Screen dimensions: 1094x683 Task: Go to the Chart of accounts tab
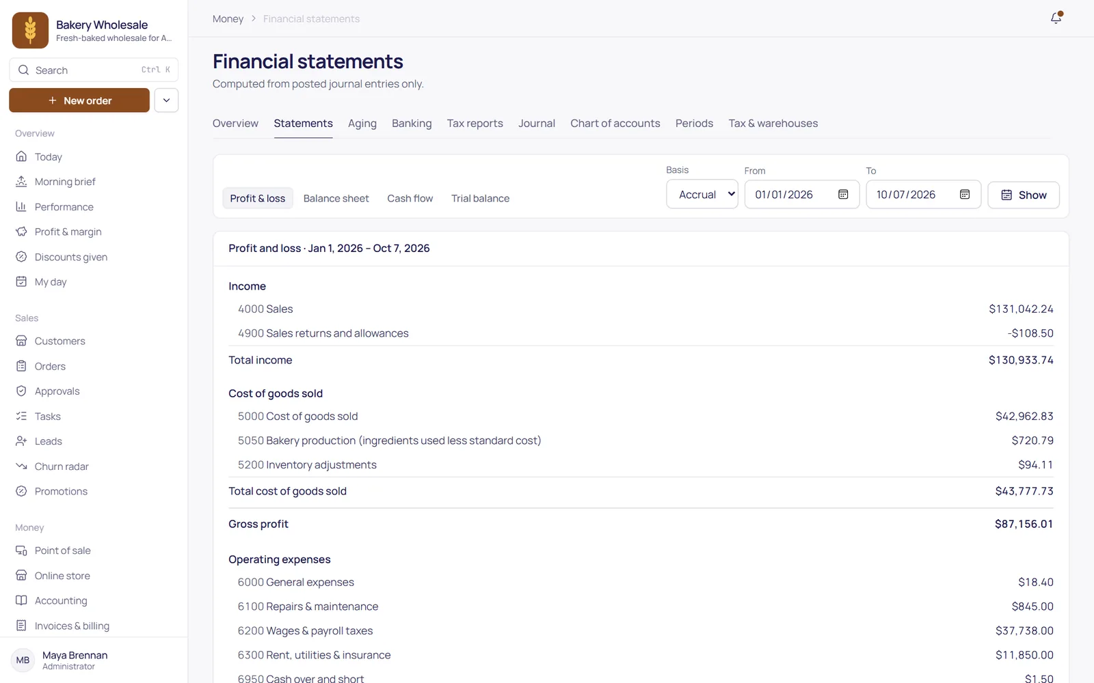click(615, 124)
